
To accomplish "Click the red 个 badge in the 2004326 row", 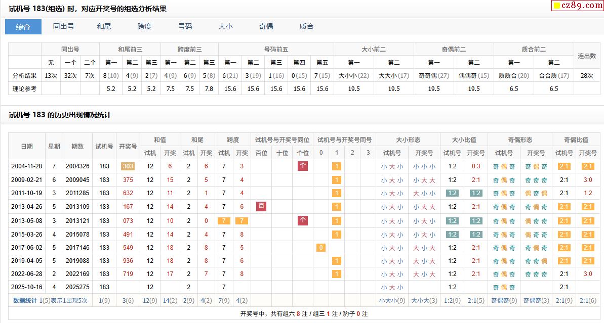I will [x=303, y=166].
